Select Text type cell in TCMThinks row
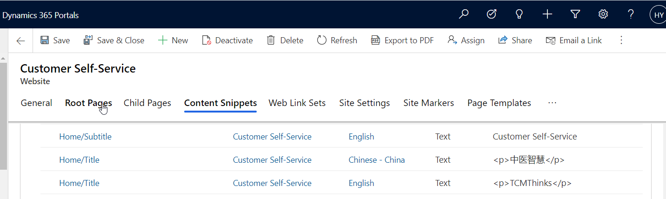Image resolution: width=666 pixels, height=199 pixels. point(443,183)
